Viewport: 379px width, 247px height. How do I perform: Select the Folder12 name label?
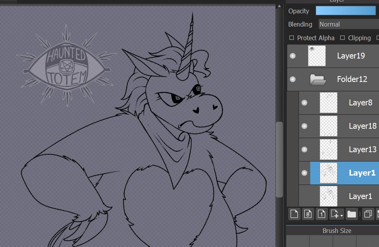pyautogui.click(x=352, y=79)
